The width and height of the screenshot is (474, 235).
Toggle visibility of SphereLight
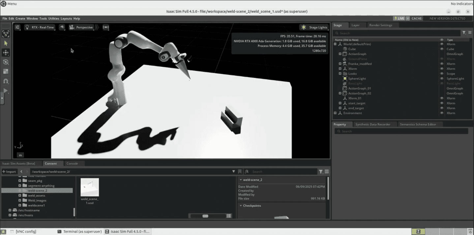442,79
